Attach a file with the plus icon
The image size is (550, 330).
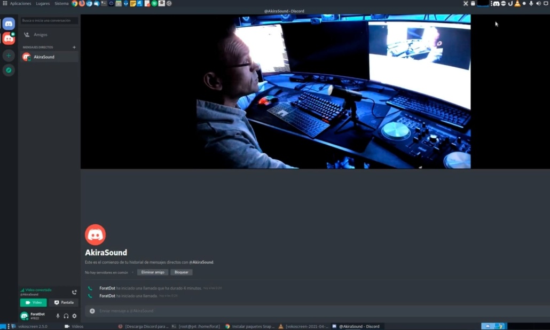tap(92, 310)
